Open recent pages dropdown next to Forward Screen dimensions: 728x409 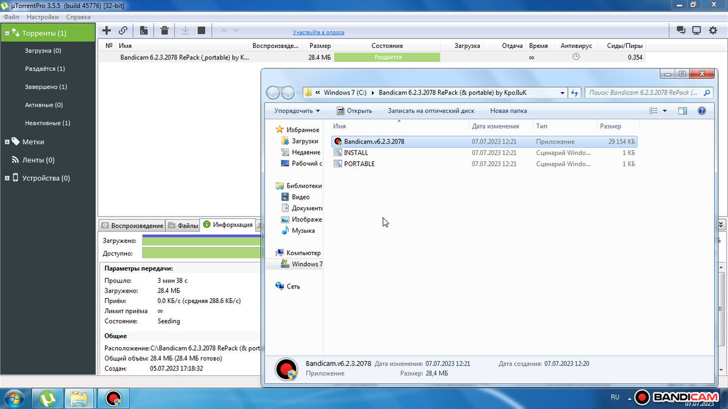299,93
